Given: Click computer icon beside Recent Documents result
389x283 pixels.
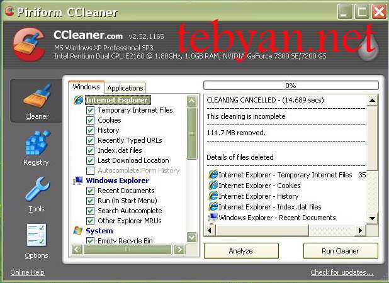Looking at the screenshot, I should (213, 218).
